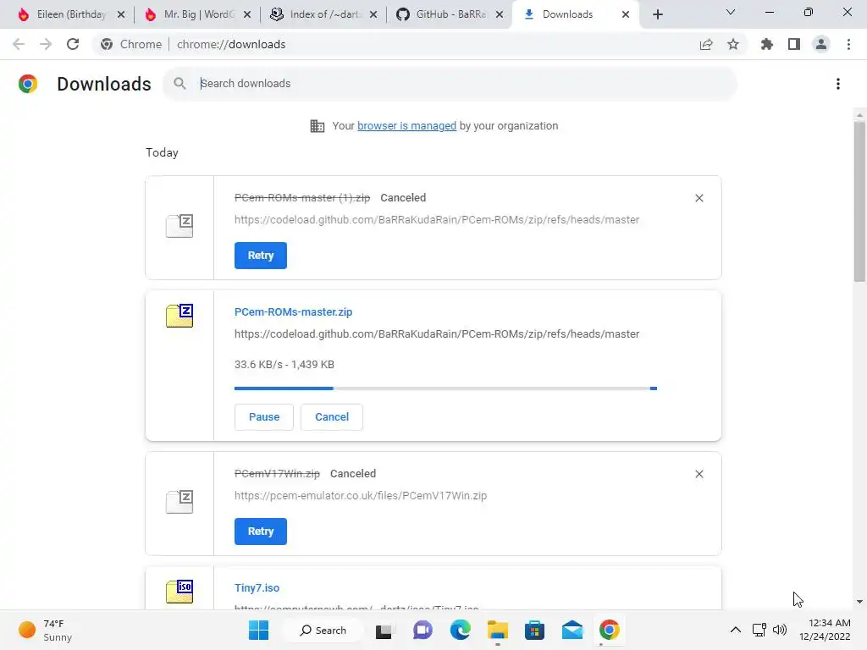Close the Eileen (Birthday) tab
Viewport: 867px width, 650px height.
pyautogui.click(x=121, y=14)
